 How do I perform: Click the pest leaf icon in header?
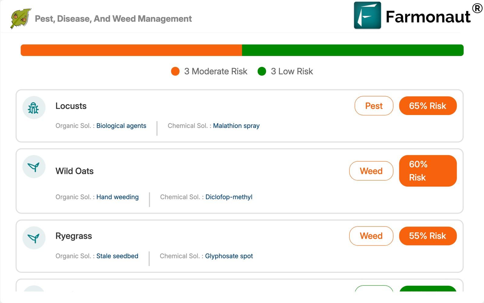[x=21, y=18]
